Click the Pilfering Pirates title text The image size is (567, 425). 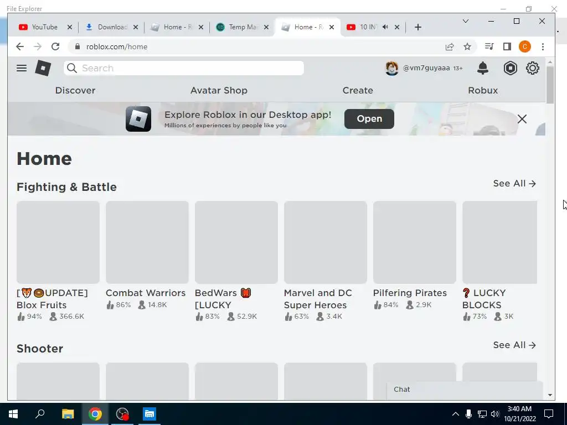(410, 293)
